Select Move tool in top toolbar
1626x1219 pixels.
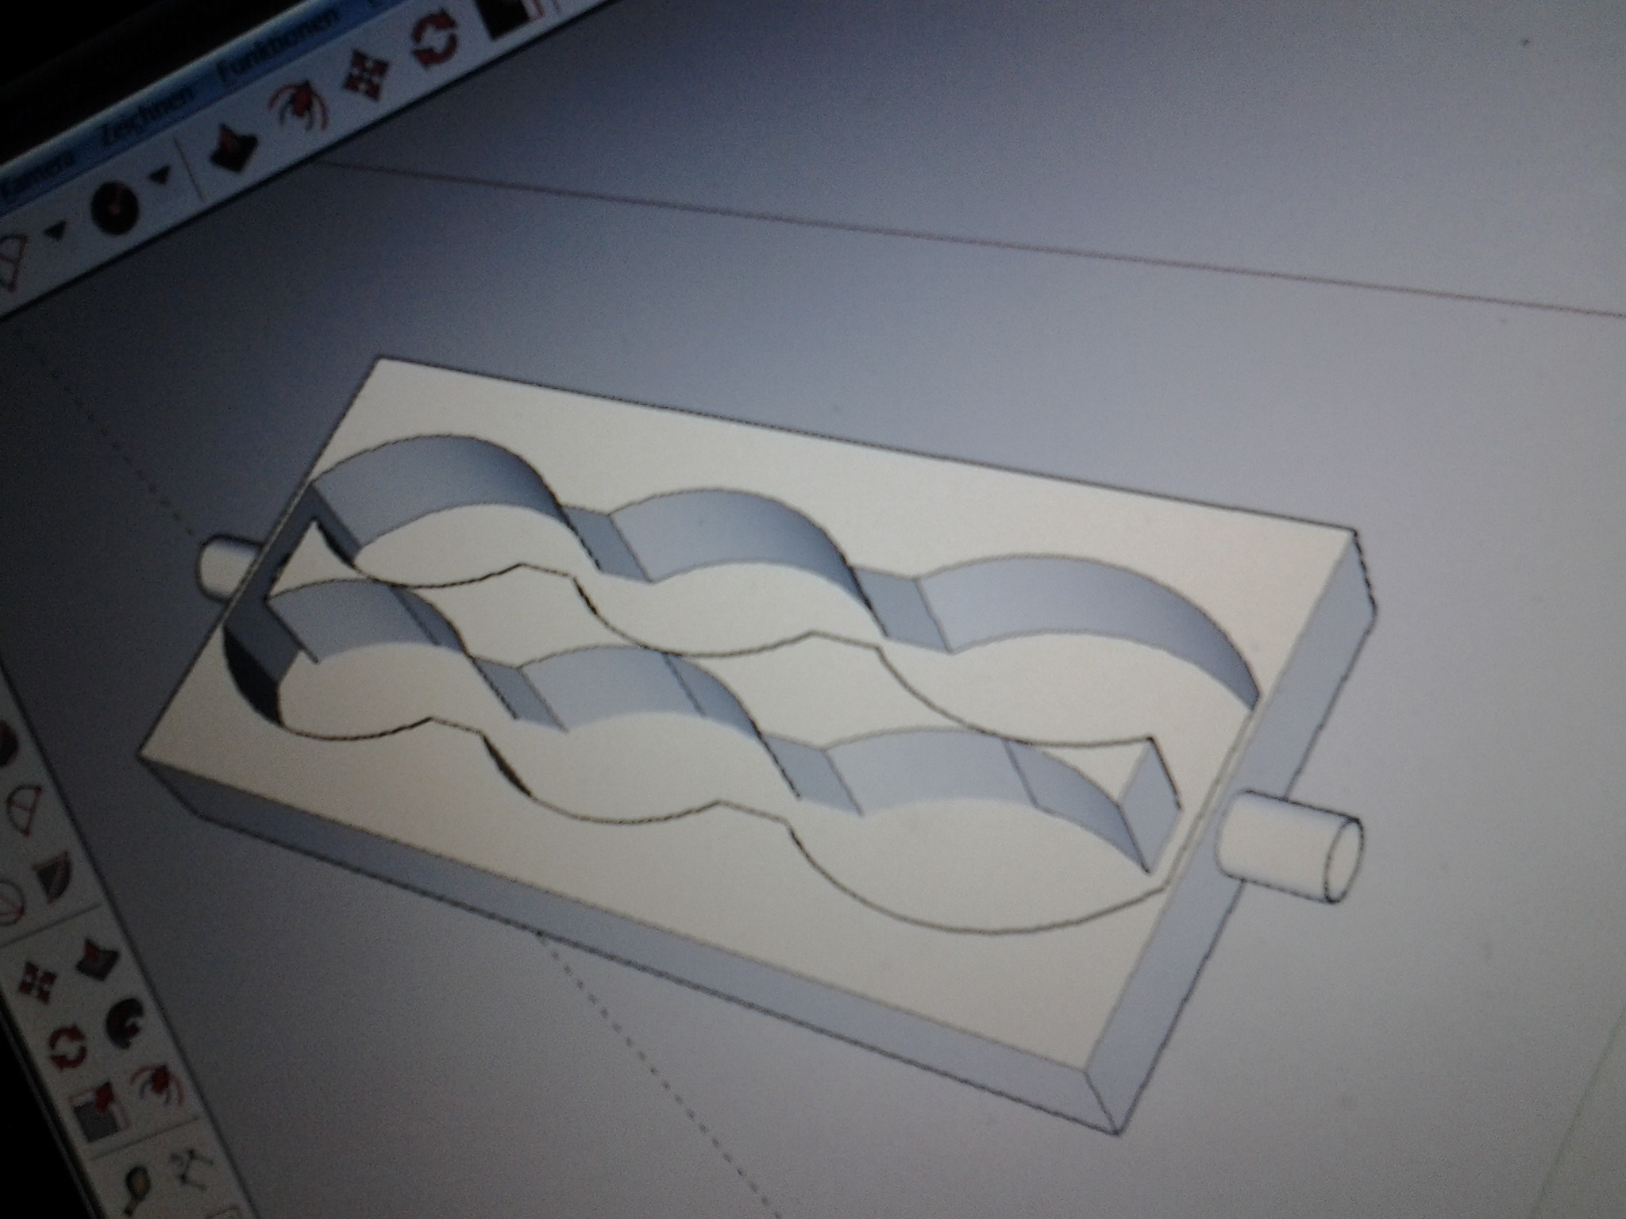(x=367, y=75)
